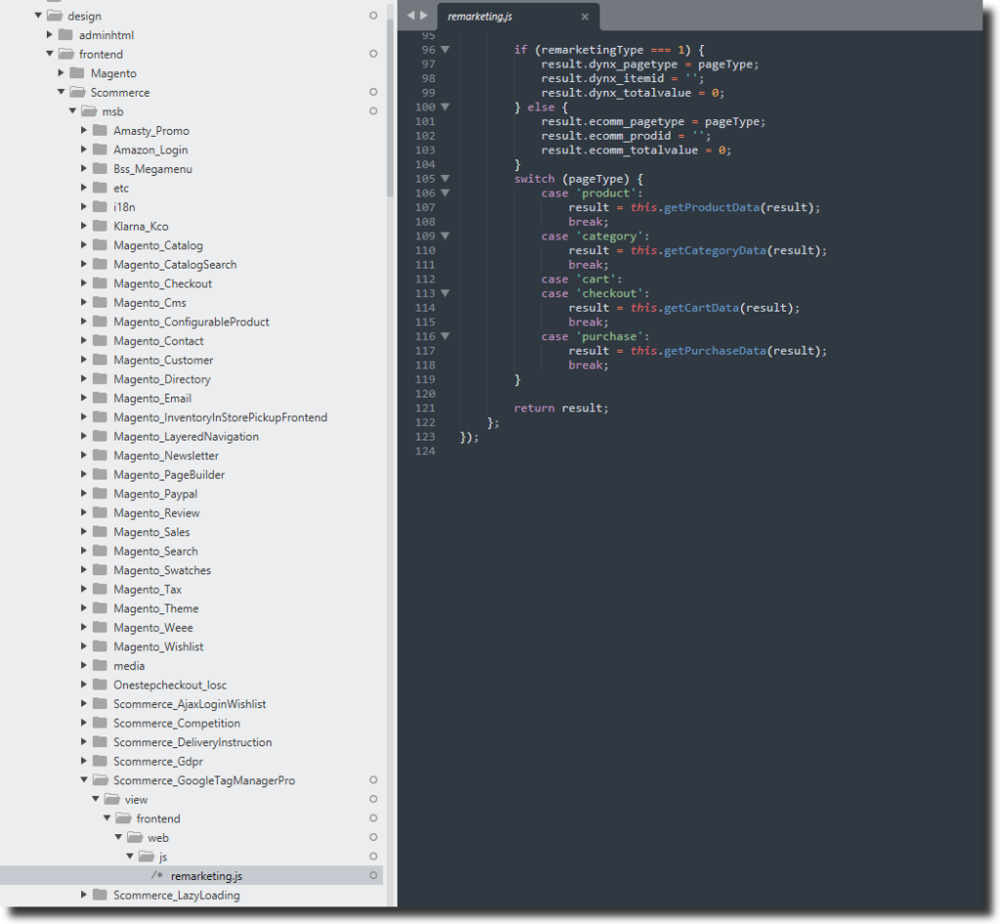This screenshot has height=924, width=1000.
Task: Fold the code block at line 96
Action: [445, 50]
